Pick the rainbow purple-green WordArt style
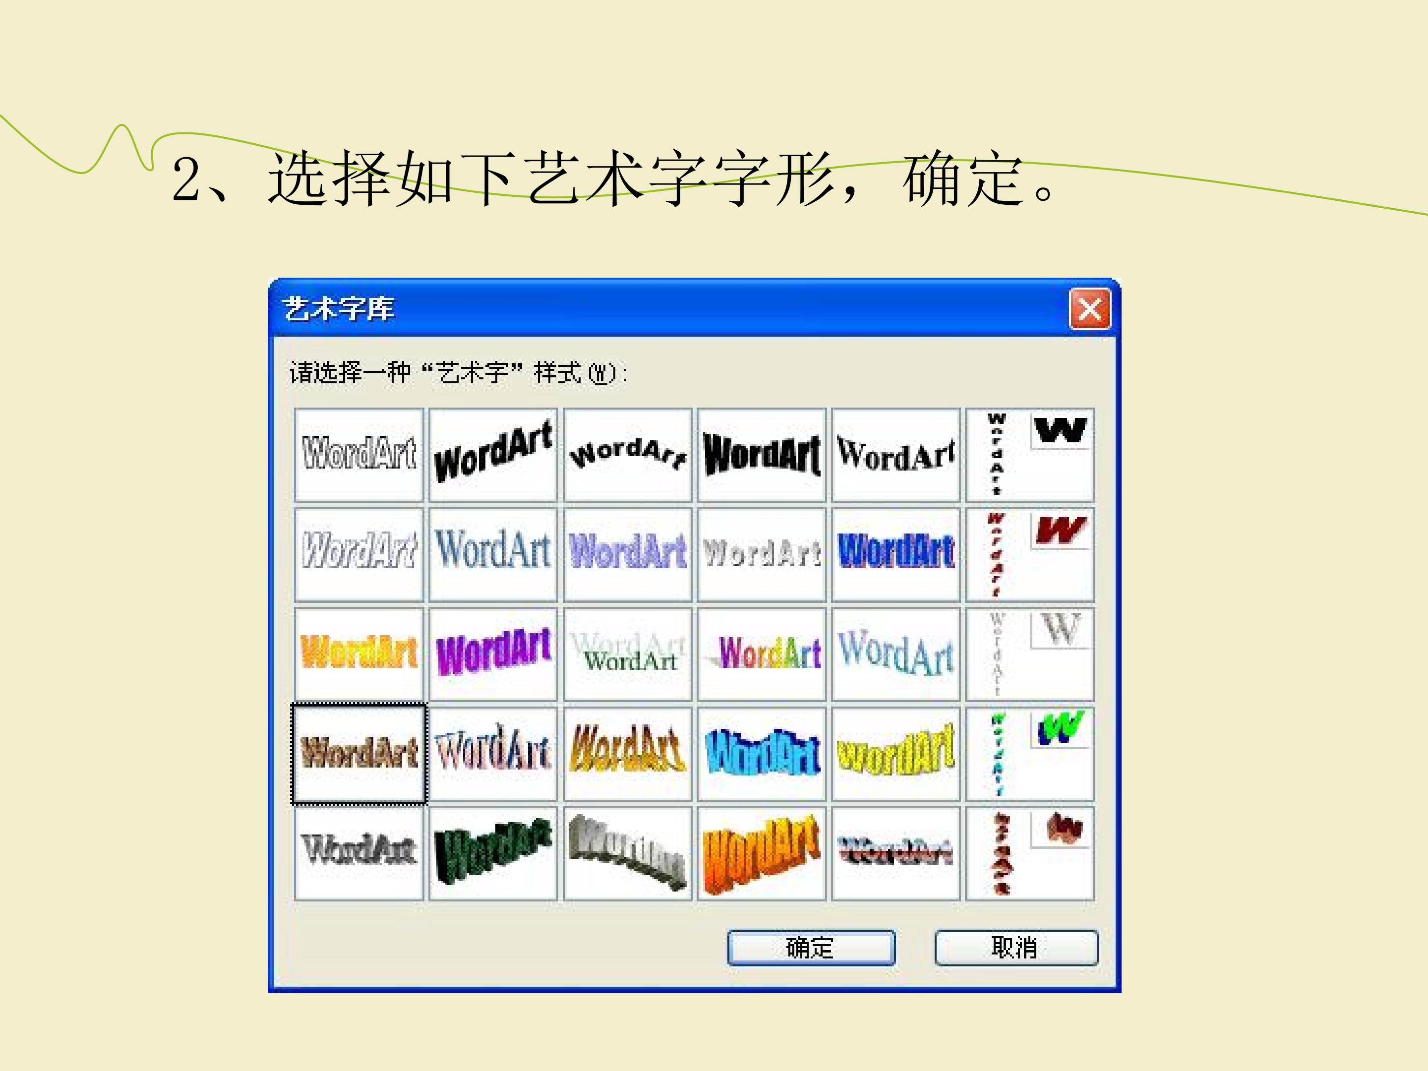1428x1071 pixels. point(762,654)
